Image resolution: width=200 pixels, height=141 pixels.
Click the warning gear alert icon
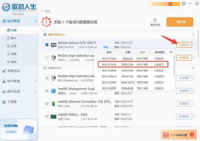coord(46,22)
